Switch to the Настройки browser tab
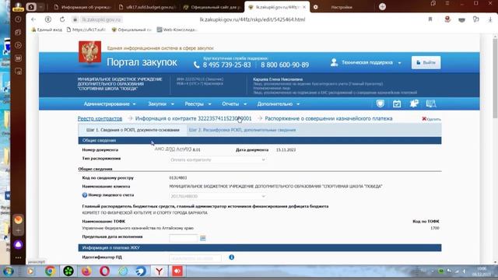This screenshot has height=280, width=498. [342, 7]
